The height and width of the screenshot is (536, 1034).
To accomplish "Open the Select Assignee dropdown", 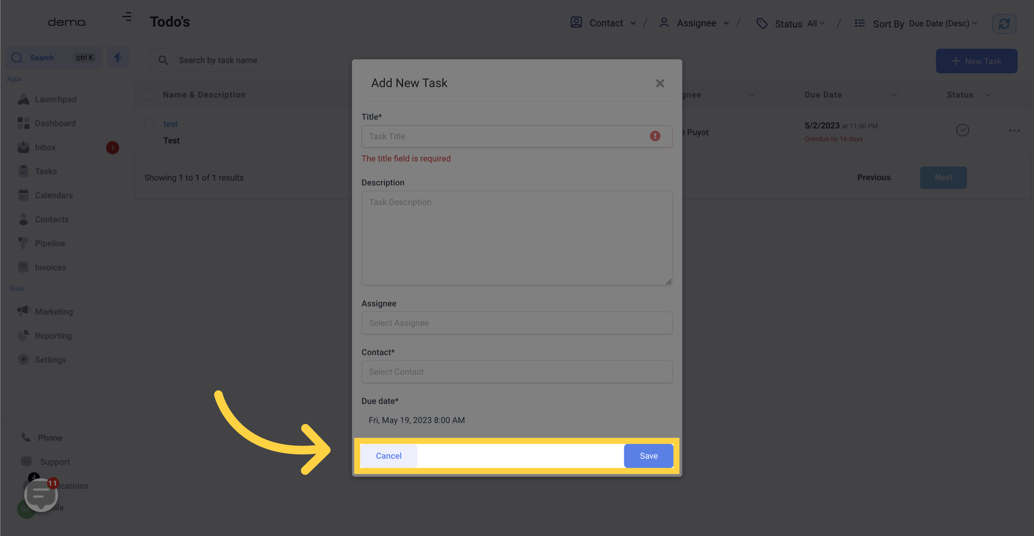I will click(x=516, y=323).
